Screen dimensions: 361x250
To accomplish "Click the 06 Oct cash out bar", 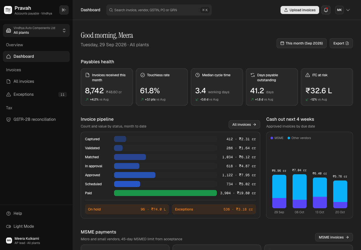I will coord(300,191).
